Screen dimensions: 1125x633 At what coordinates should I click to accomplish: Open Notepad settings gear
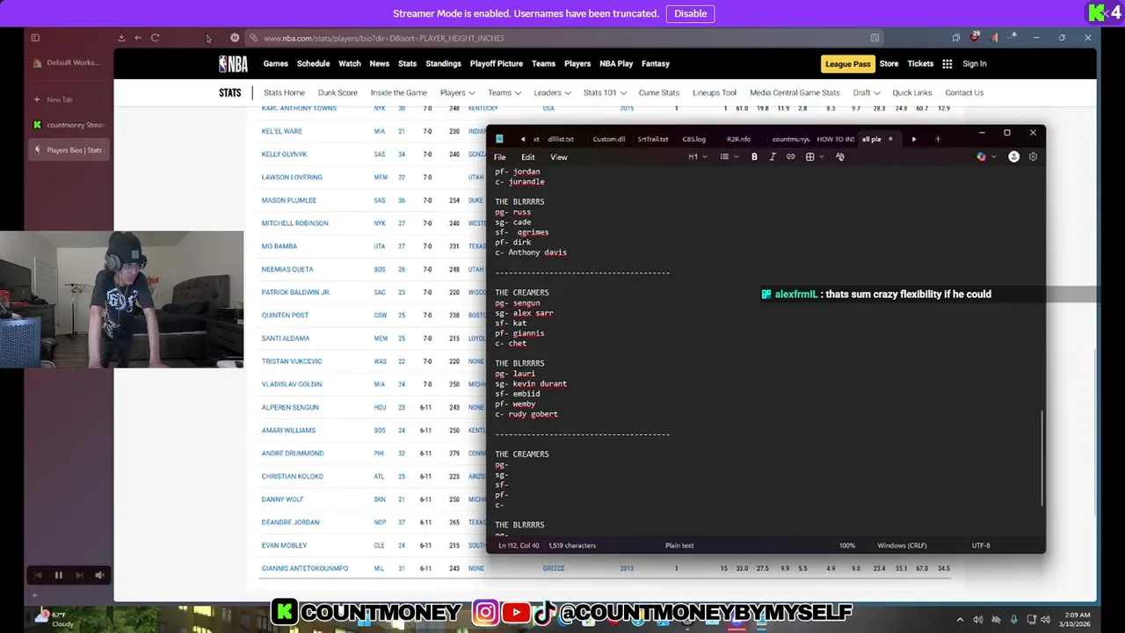(x=1033, y=156)
